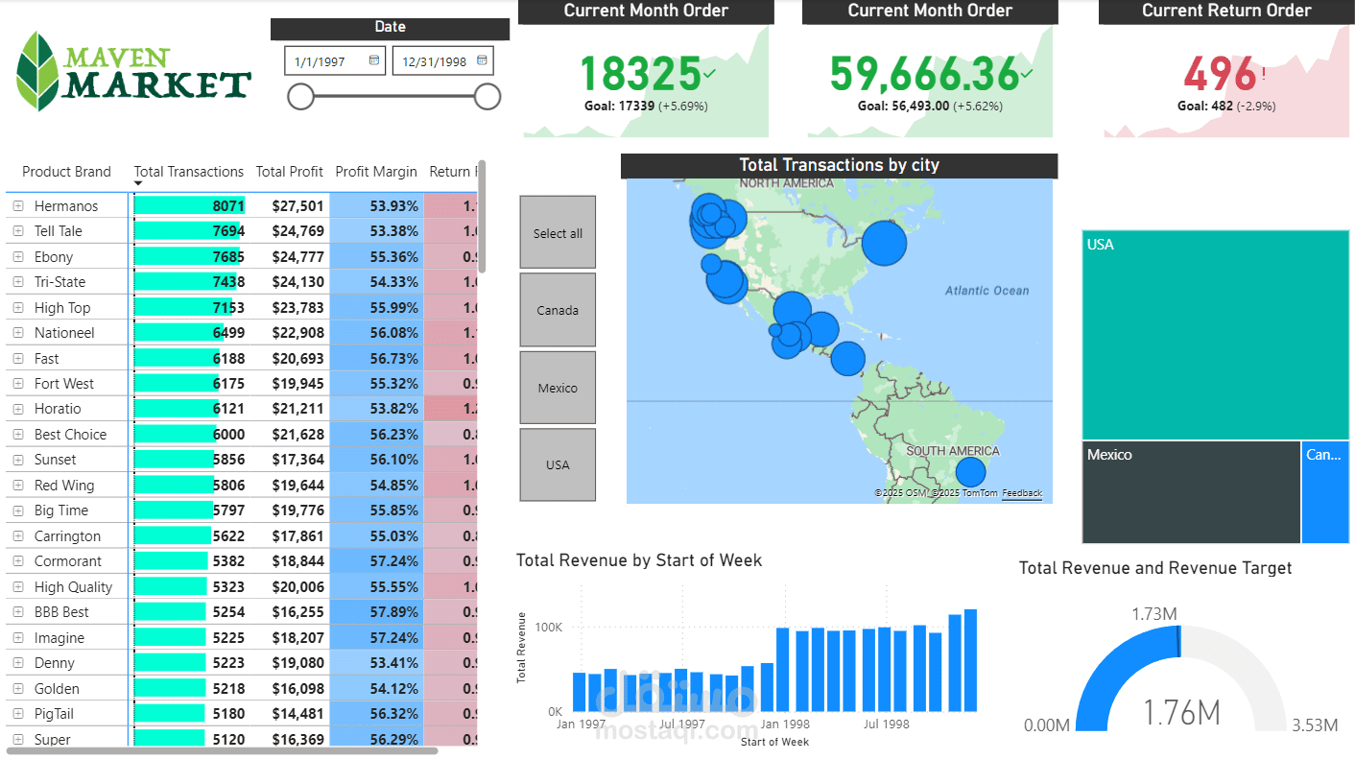Click the date range slider track

pos(394,96)
